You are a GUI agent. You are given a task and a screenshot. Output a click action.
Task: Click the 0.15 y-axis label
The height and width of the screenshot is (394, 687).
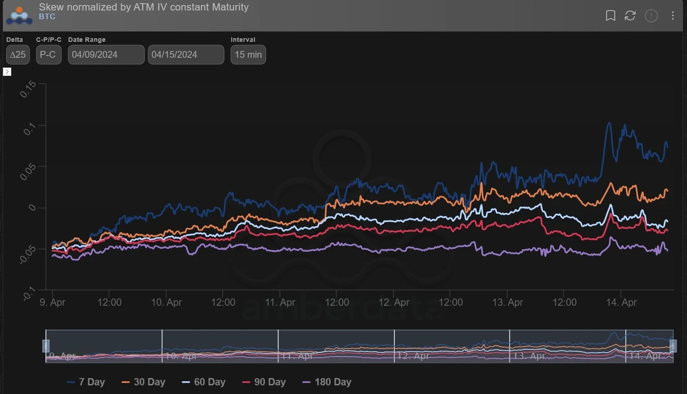[28, 89]
